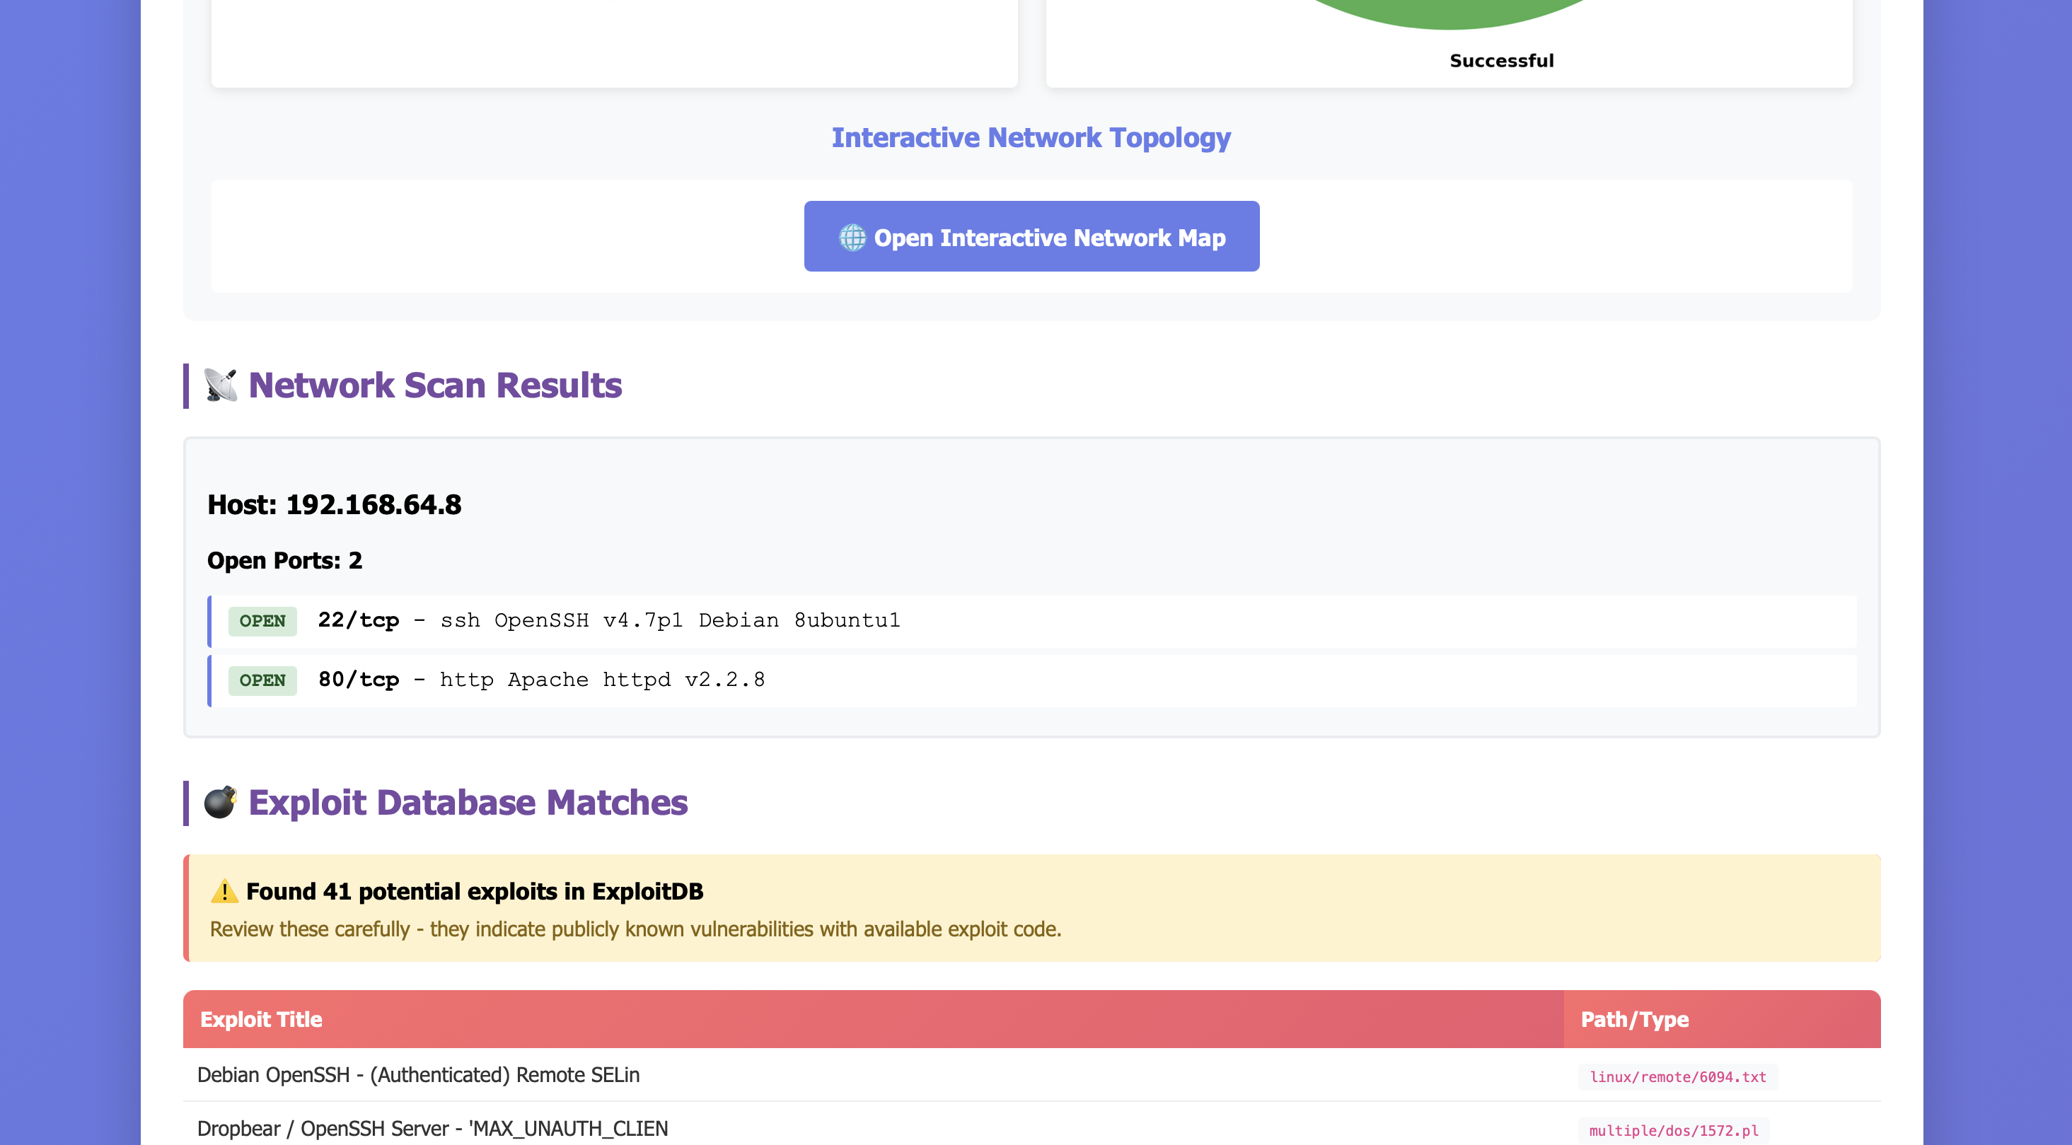Click the multiple/dos/1572.pl path tag
This screenshot has height=1145, width=2072.
(1673, 1131)
